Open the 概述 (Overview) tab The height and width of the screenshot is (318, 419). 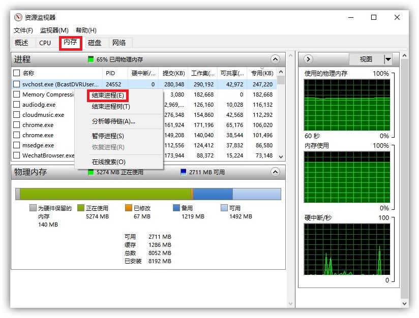point(22,43)
